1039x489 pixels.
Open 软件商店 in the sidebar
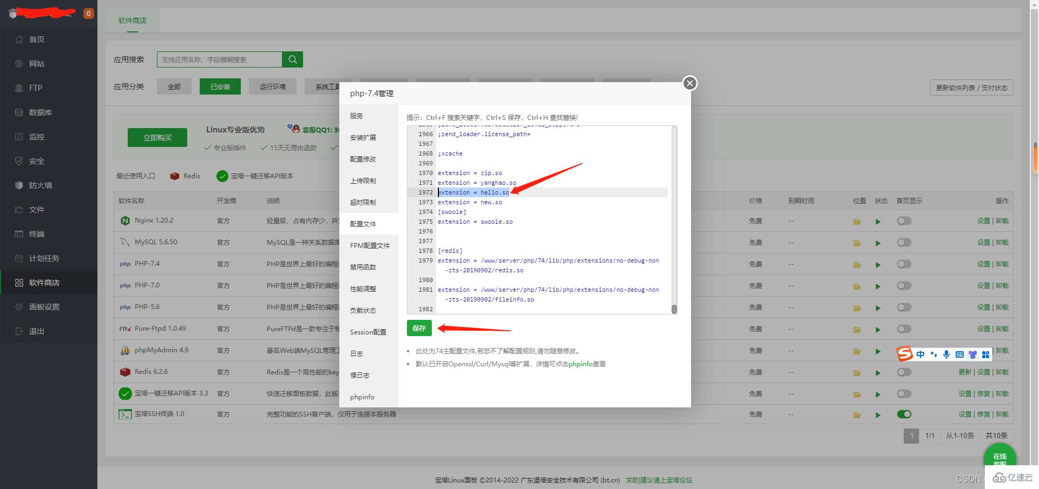click(x=49, y=283)
